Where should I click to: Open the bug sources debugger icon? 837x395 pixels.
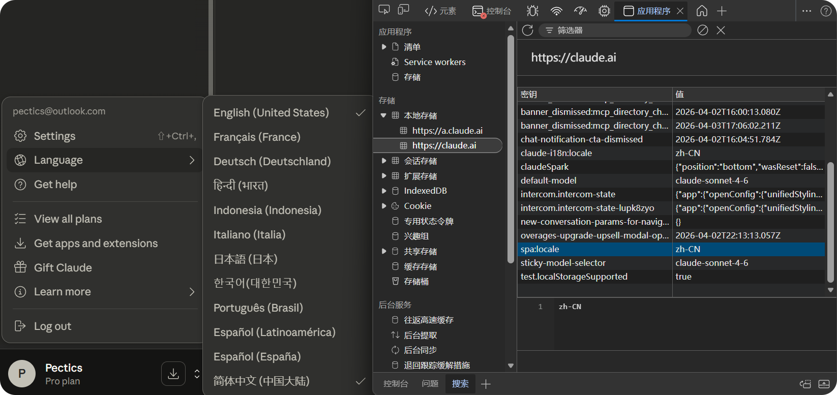(532, 11)
